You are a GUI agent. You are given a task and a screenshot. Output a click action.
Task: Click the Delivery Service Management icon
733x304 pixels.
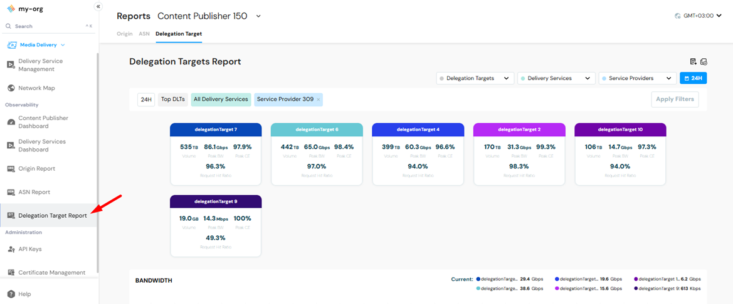click(x=11, y=65)
